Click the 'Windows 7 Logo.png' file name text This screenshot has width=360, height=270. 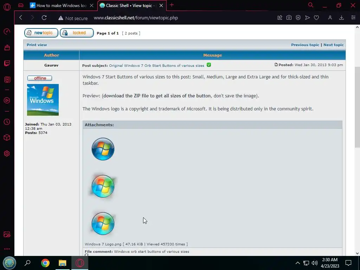click(103, 244)
